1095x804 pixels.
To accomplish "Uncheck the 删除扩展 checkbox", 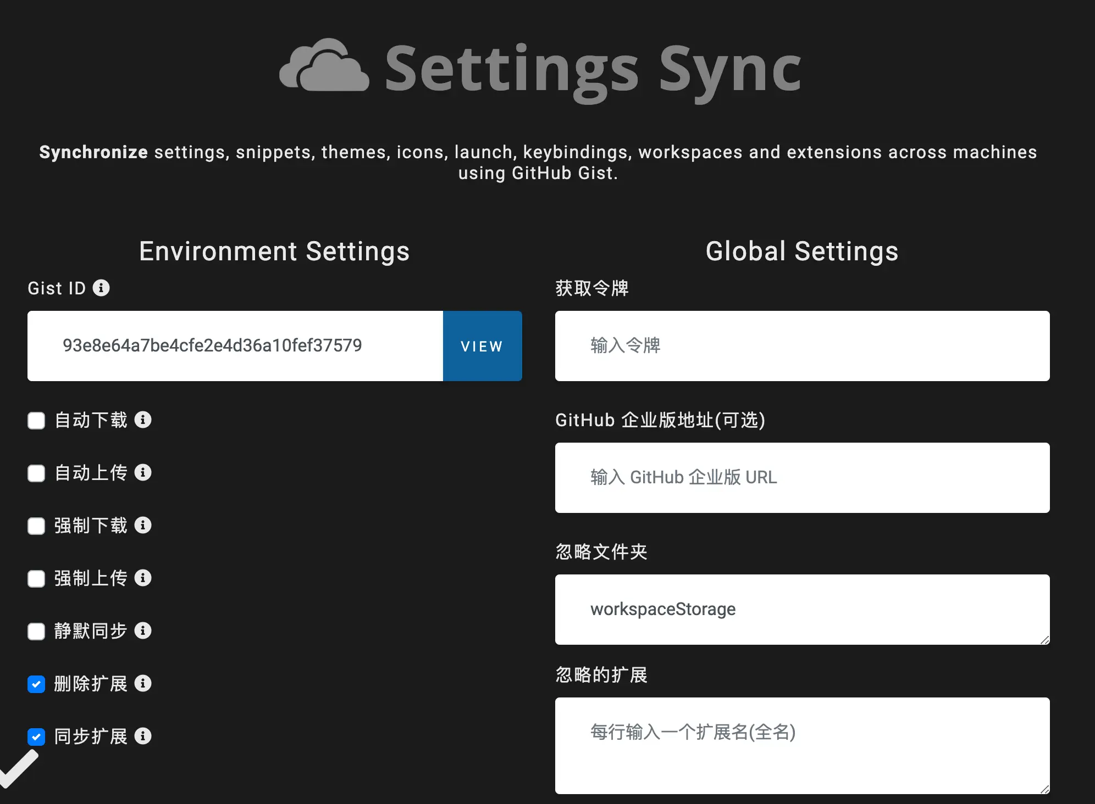I will tap(36, 684).
